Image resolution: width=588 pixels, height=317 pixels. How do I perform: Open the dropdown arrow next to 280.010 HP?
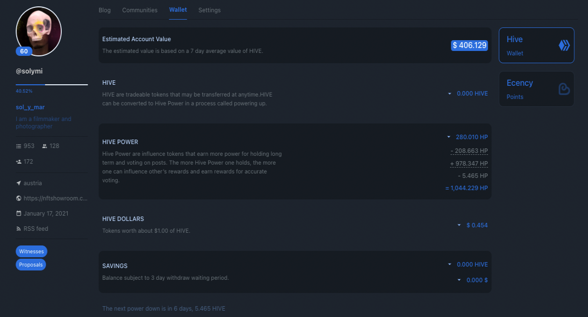click(448, 137)
